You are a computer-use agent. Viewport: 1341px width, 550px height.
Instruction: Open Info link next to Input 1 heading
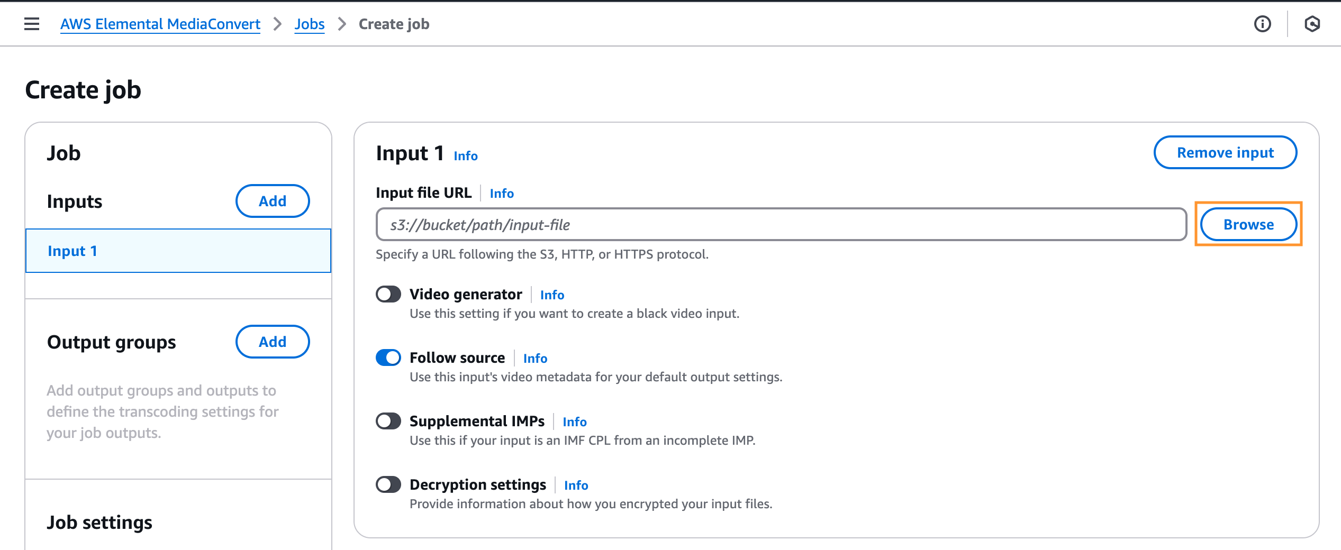pyautogui.click(x=465, y=155)
